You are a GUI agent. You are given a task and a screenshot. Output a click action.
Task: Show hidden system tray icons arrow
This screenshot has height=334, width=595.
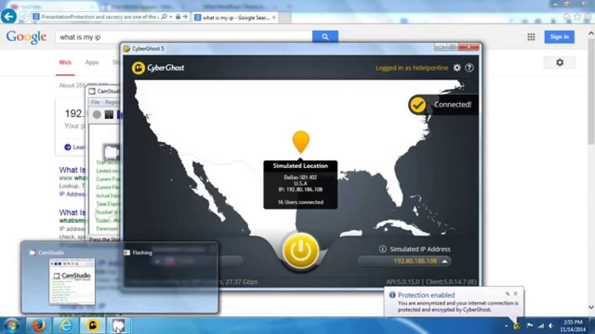pyautogui.click(x=506, y=326)
